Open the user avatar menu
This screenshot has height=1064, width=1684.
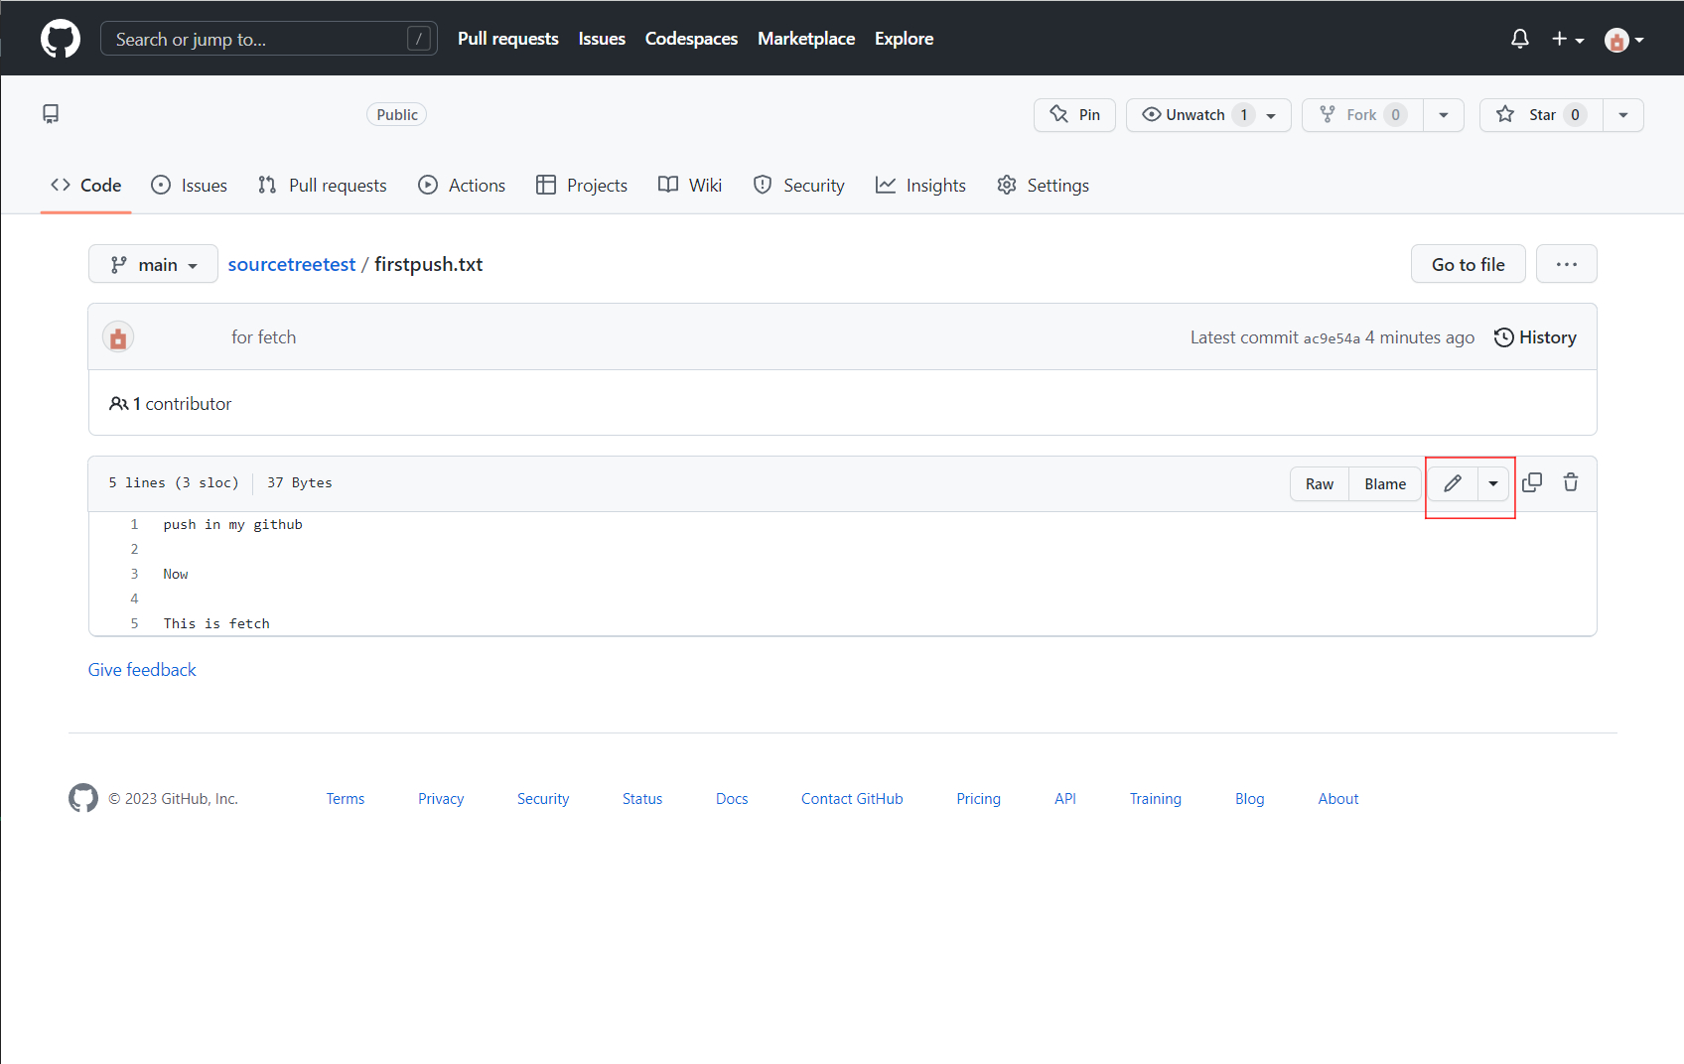[1624, 40]
